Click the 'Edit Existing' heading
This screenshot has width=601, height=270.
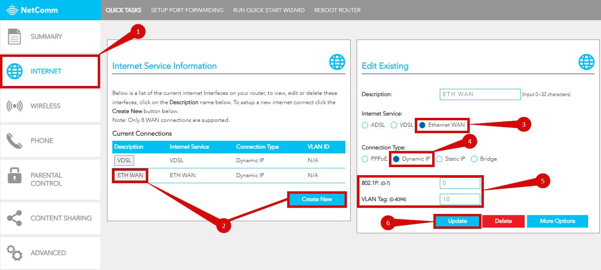[x=385, y=66]
